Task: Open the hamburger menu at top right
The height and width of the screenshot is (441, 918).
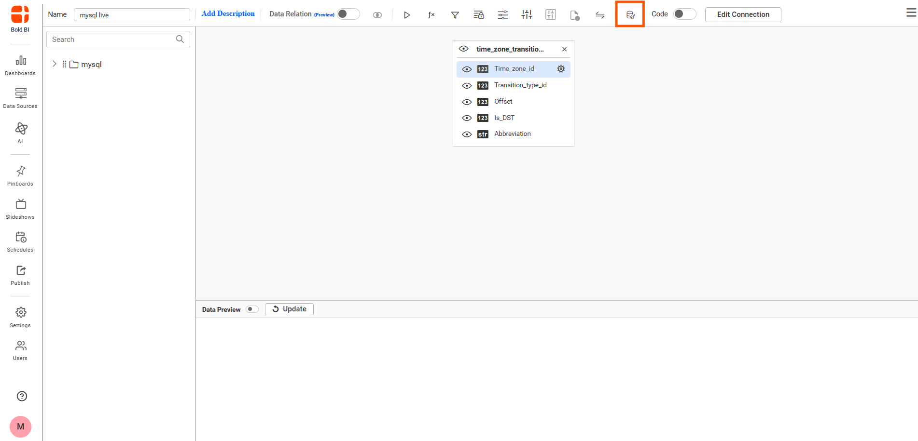Action: (x=911, y=13)
